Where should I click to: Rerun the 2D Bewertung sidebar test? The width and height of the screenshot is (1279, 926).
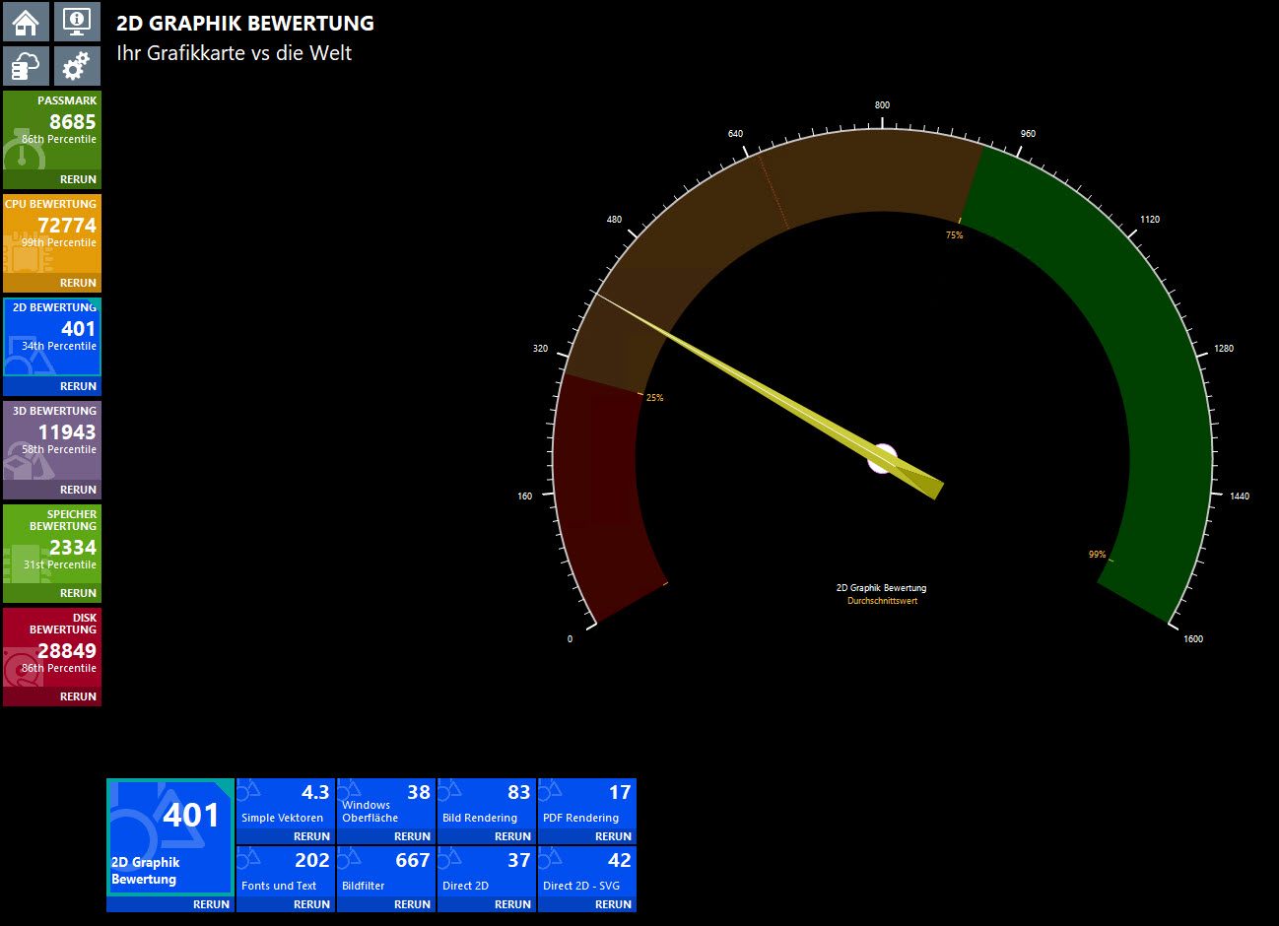pyautogui.click(x=78, y=387)
